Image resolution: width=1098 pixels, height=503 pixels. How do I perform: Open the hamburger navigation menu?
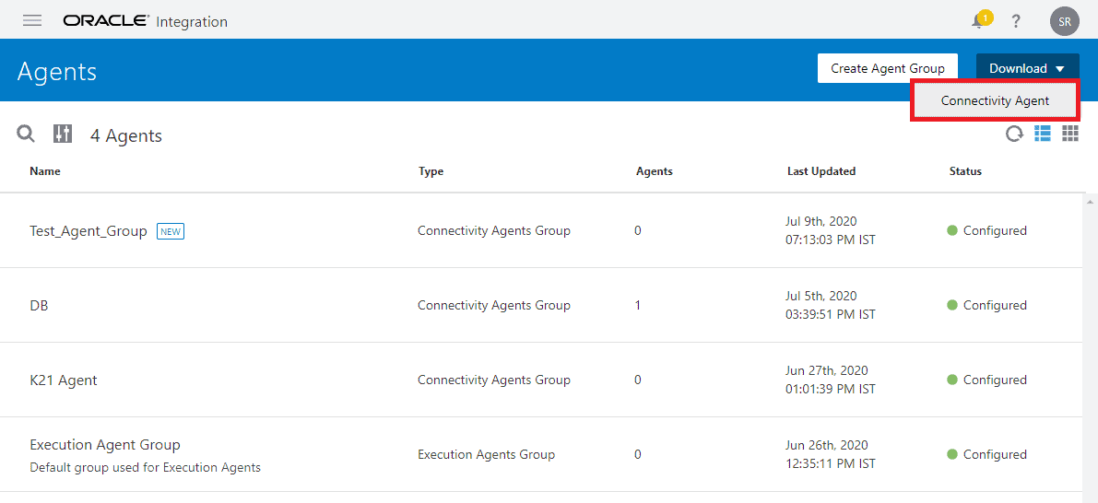(32, 21)
